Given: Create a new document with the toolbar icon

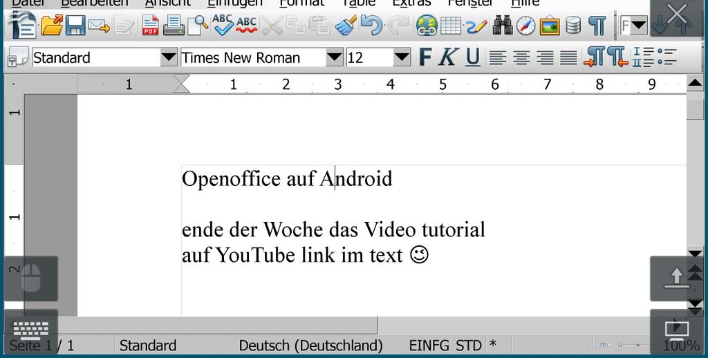Looking at the screenshot, I should tap(23, 25).
